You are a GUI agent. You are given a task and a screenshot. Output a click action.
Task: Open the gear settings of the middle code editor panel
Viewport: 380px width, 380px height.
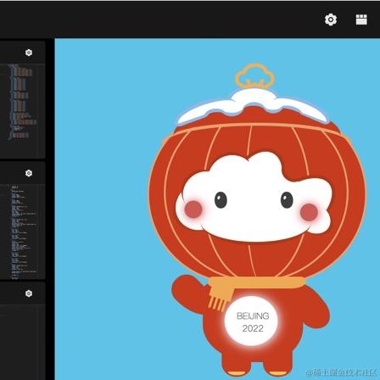click(x=29, y=173)
